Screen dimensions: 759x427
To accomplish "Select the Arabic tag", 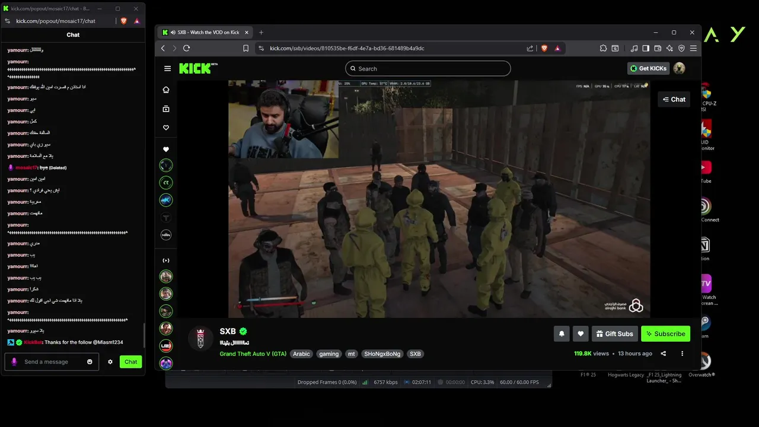I will [301, 354].
